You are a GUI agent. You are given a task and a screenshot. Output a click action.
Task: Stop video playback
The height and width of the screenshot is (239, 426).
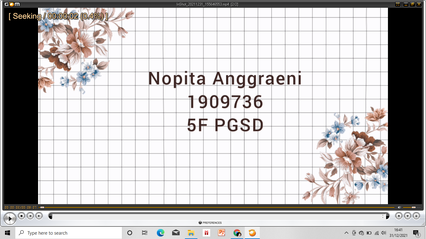[21, 216]
